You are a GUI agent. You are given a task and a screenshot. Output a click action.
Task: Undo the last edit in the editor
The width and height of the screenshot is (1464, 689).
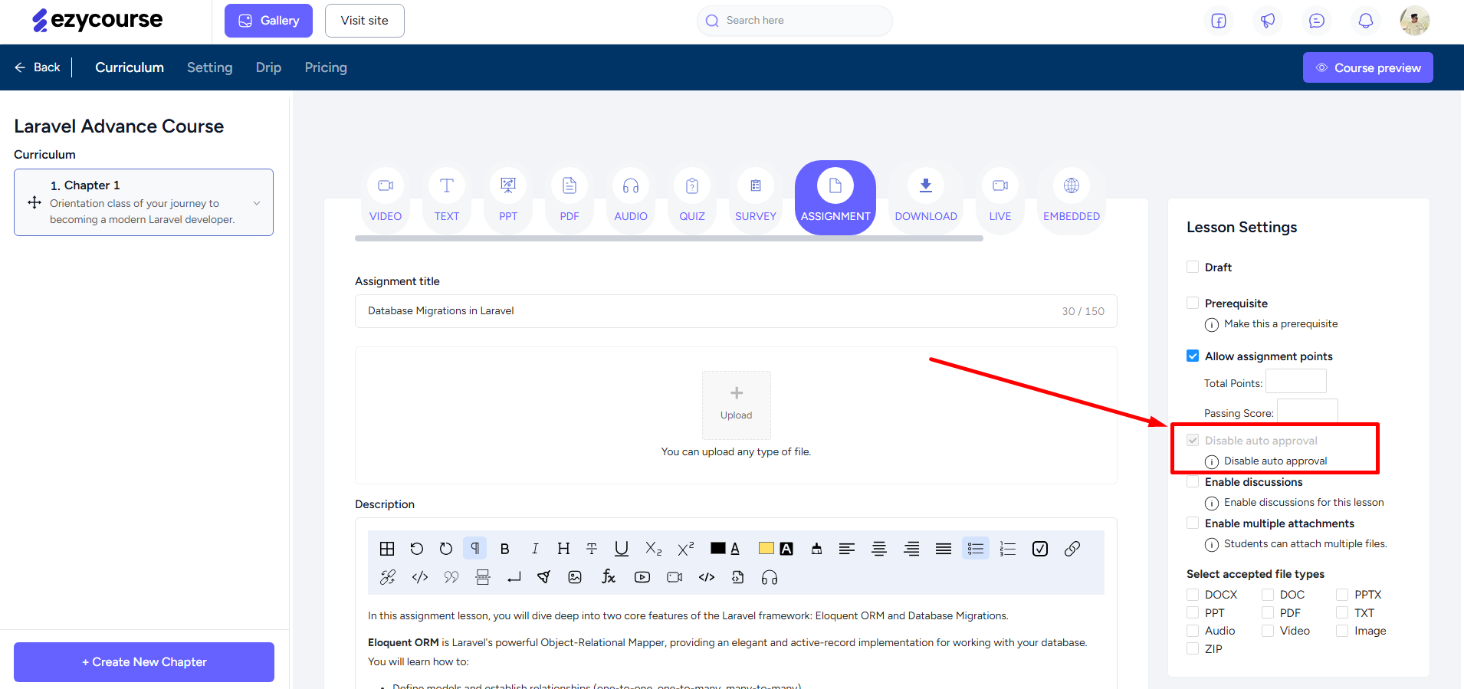(416, 549)
